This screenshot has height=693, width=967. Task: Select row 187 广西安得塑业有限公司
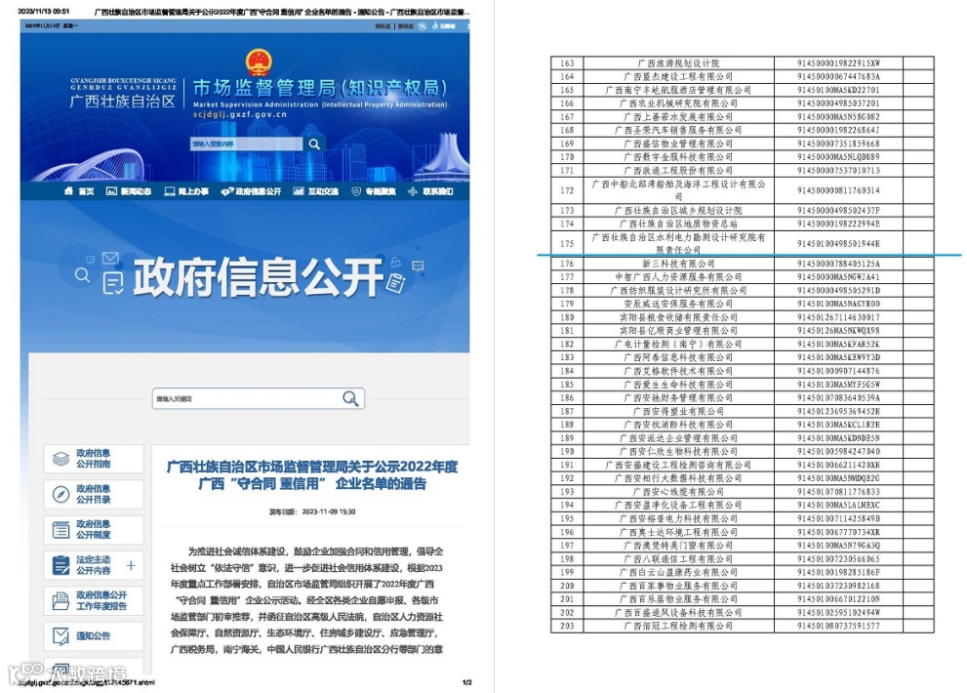[x=742, y=411]
